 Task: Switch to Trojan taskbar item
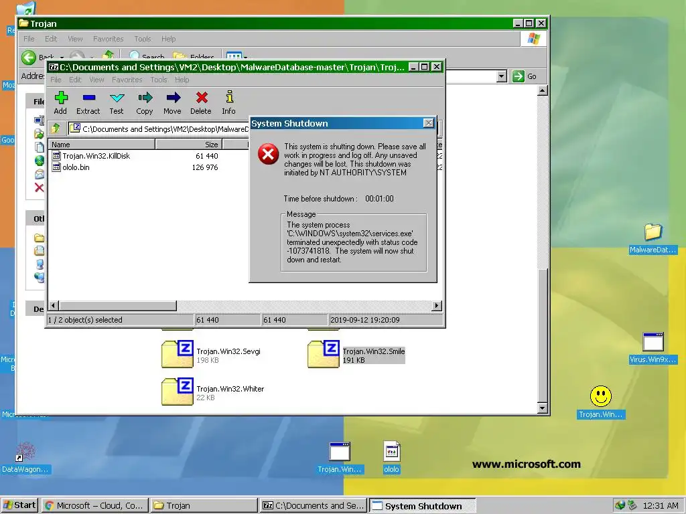204,506
